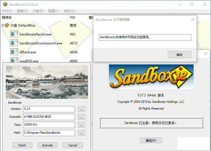The image size is (211, 151).
Task: Click the DefaultBox sandbox icon
Action: point(7,25)
